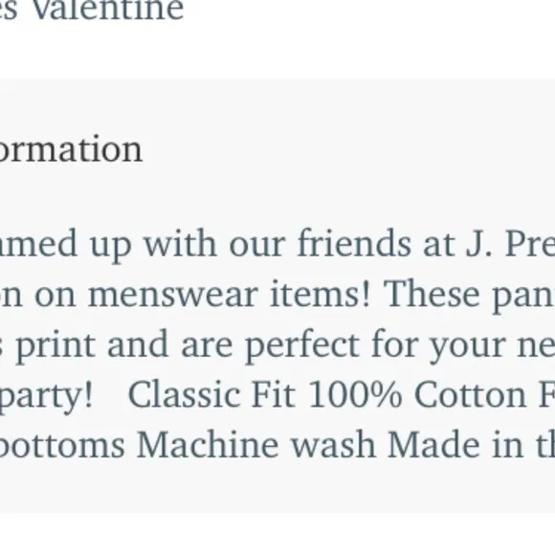Image resolution: width=555 pixels, height=555 pixels.
Task: Click the 'Made in' origin text
Action: (455, 445)
